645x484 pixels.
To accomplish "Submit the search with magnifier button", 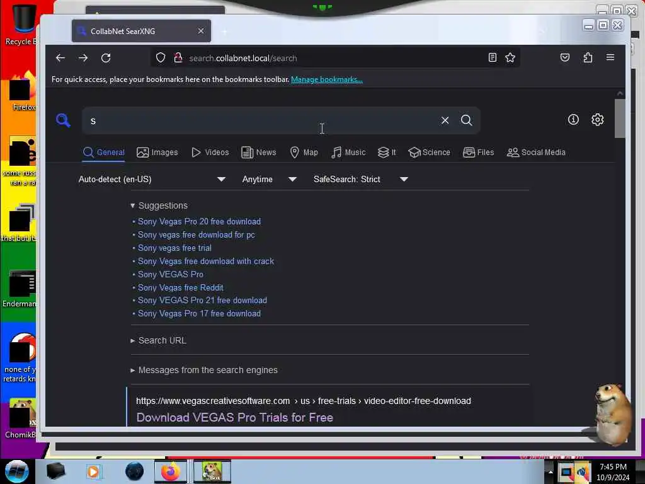I will [467, 120].
